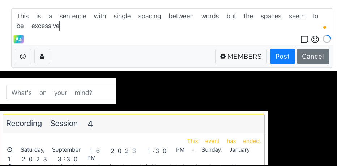Image resolution: width=337 pixels, height=166 pixels.
Task: Click the Sunday, January end date text
Action: tap(226, 150)
